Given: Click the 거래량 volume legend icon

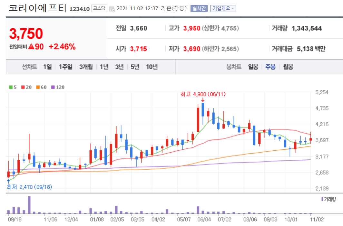Looking at the screenshot, I should 322,199.
